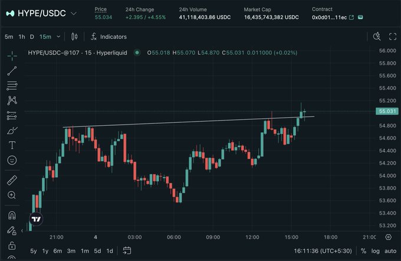Toggle lock all drawings padlock
The height and width of the screenshot is (261, 401).
(x=12, y=246)
